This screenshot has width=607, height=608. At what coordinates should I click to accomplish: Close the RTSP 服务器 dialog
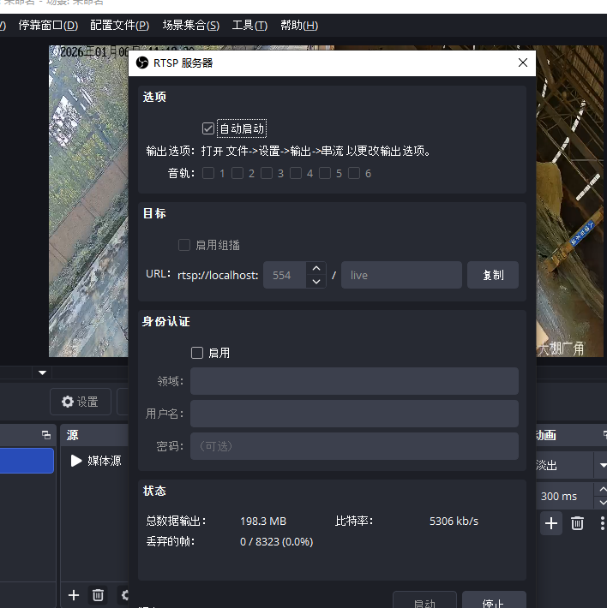coord(522,63)
